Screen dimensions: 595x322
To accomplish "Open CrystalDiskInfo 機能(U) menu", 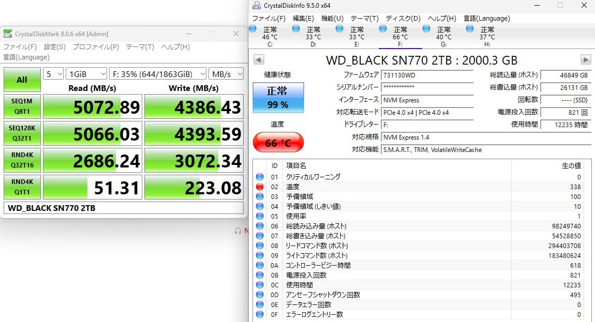I will point(332,18).
